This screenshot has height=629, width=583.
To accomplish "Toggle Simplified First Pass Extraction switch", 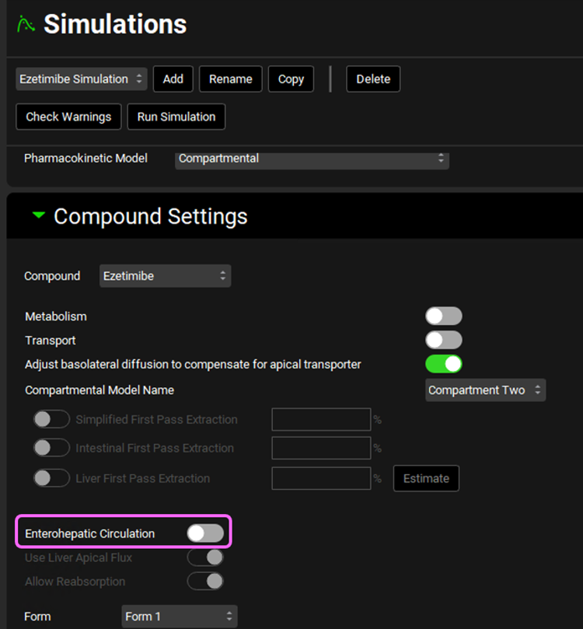I will [x=51, y=419].
